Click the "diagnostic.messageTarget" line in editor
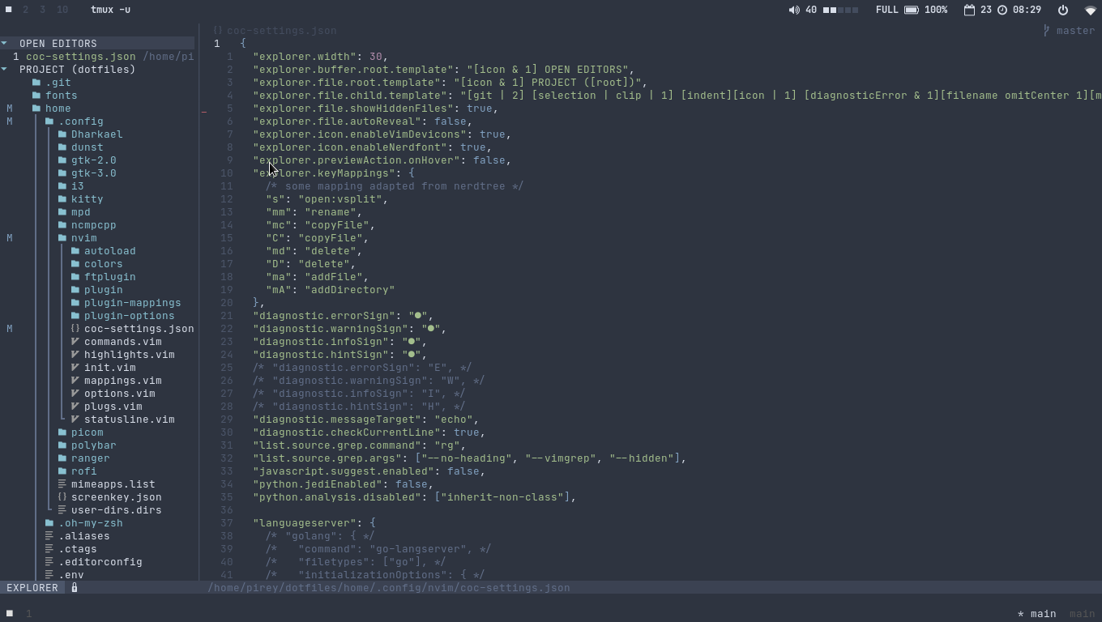Viewport: 1102px width, 622px height. click(365, 420)
